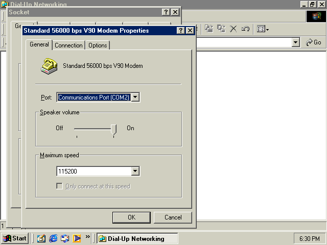Click the Undo arrow toolbar icon
The height and width of the screenshot is (245, 327).
245,29
